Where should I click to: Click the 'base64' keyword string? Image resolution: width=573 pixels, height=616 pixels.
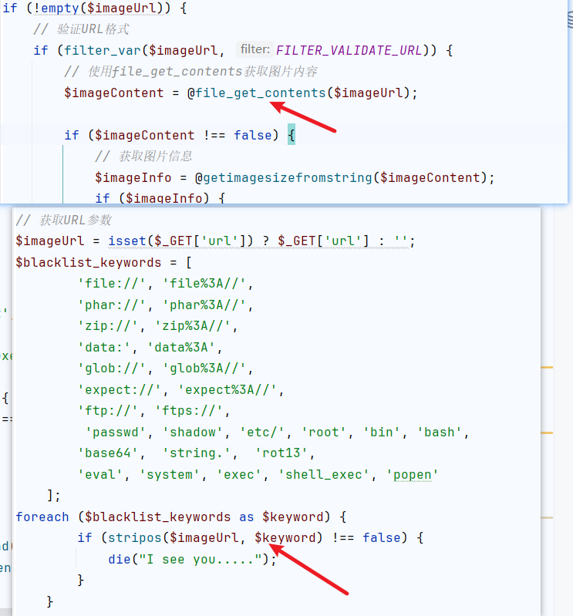click(x=108, y=453)
